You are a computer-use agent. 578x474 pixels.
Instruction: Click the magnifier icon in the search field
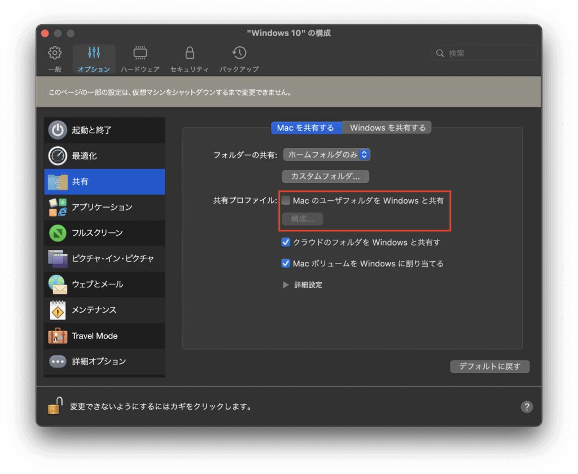(x=440, y=53)
